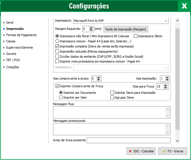Click down arrow inside Mensagem promocional box
191x160 pixels.
[168, 132]
